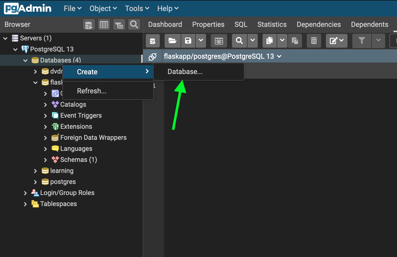397x257 pixels.
Task: Click the Filter funnel icon
Action: pyautogui.click(x=362, y=41)
